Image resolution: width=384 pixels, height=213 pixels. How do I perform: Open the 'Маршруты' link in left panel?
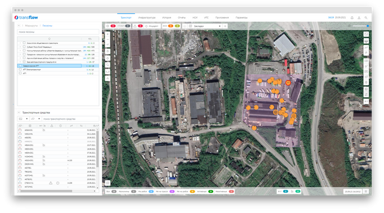(x=32, y=25)
